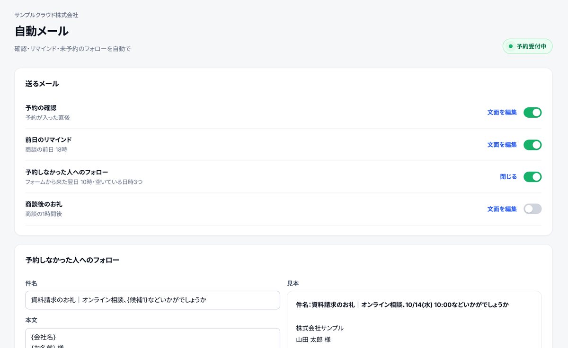Click the subtitle 確認・リマインド・未予約のフォローを自動で
Viewport: 568px width, 348px height.
pyautogui.click(x=72, y=49)
